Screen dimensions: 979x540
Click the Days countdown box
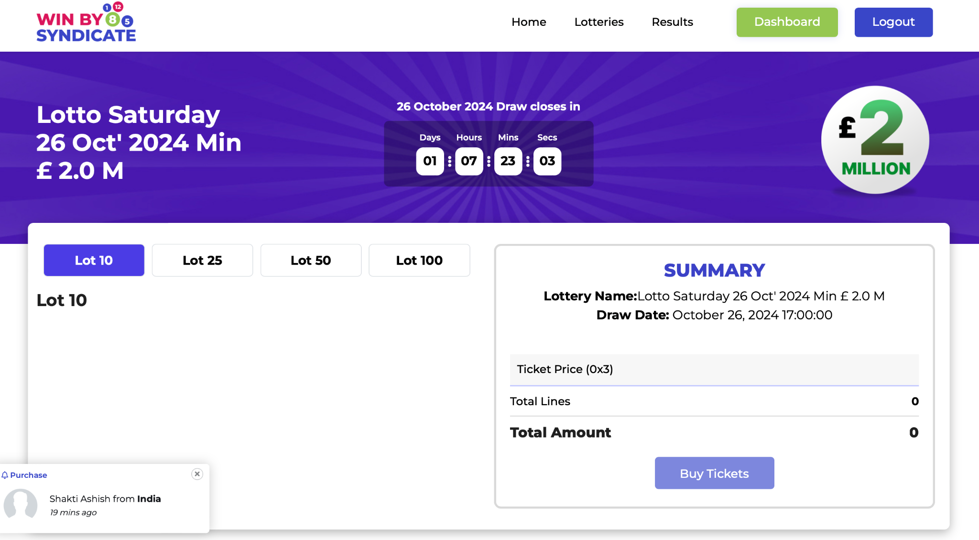[430, 161]
